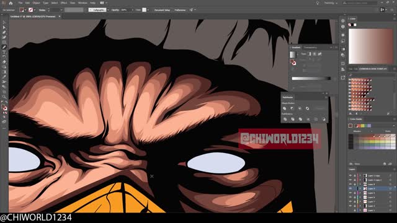Click the Discover lightbulb icon

[x=318, y=3]
